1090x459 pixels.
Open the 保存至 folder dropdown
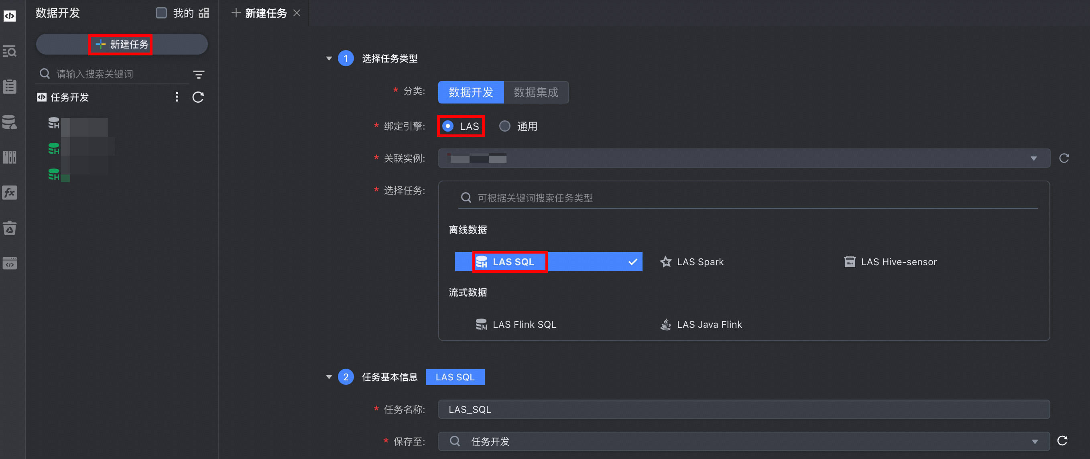click(x=744, y=441)
